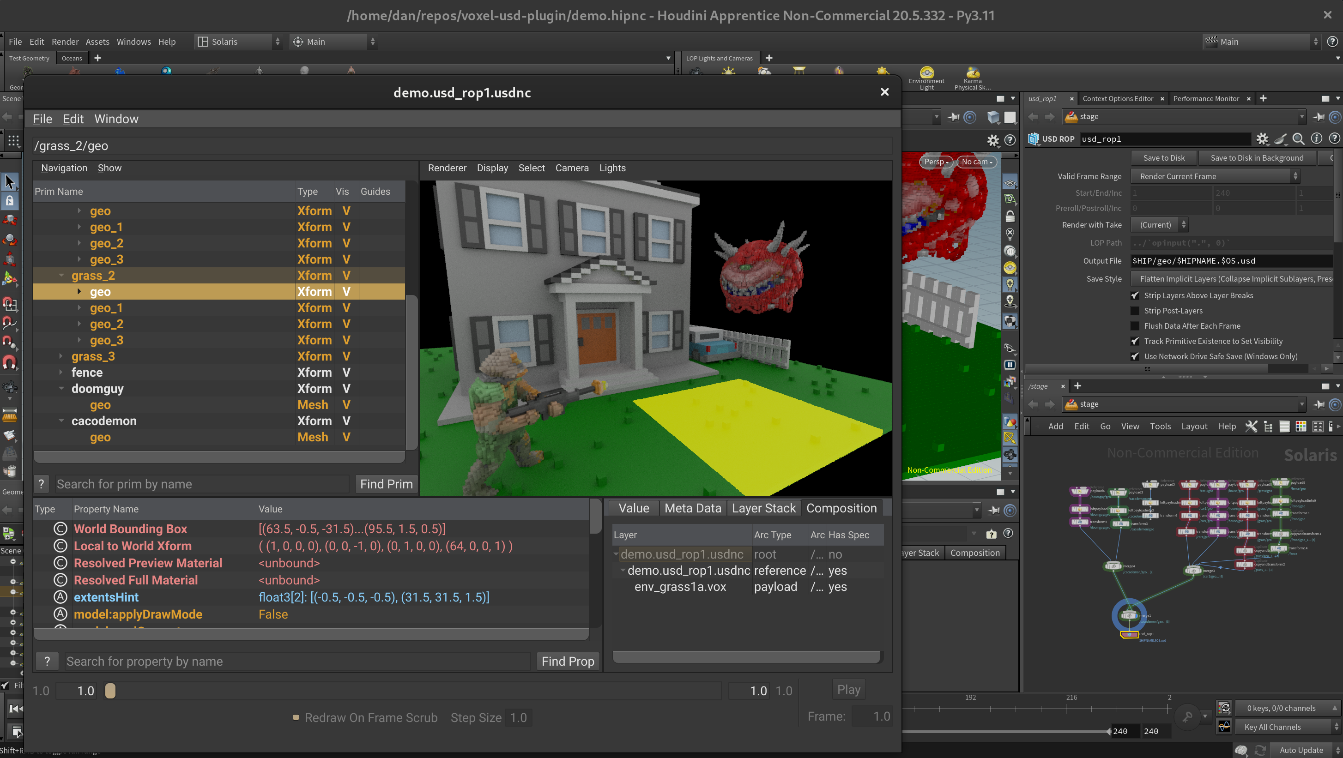Open animation curve editor icon near Key All Channels
1343x758 pixels.
1223,726
